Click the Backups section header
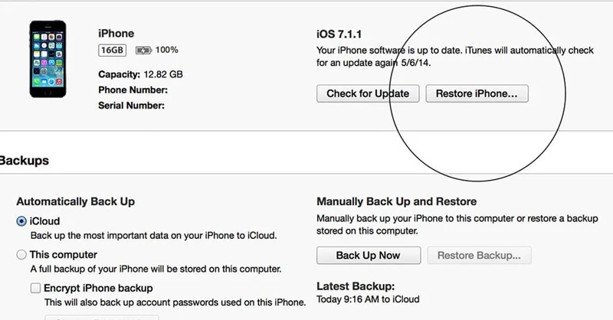Screen dimensions: 613x320 (25, 162)
